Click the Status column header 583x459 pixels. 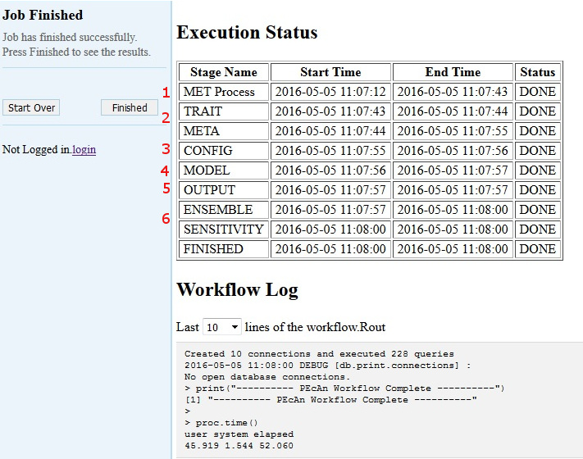point(538,72)
